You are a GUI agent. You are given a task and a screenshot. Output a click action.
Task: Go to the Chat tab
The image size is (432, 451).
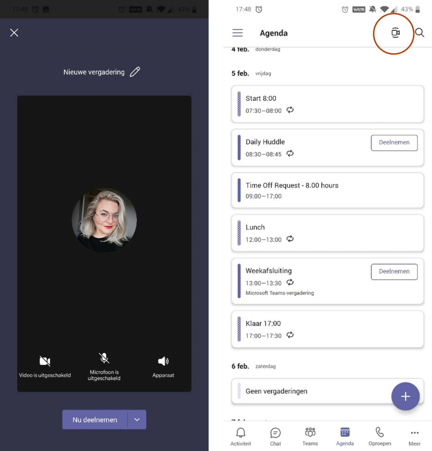click(x=275, y=436)
